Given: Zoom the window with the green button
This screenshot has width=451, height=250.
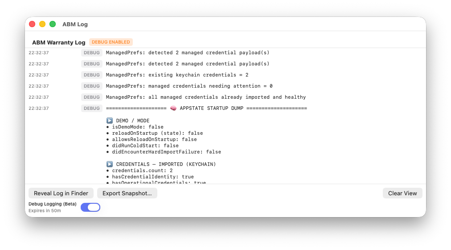Looking at the screenshot, I should (x=53, y=24).
